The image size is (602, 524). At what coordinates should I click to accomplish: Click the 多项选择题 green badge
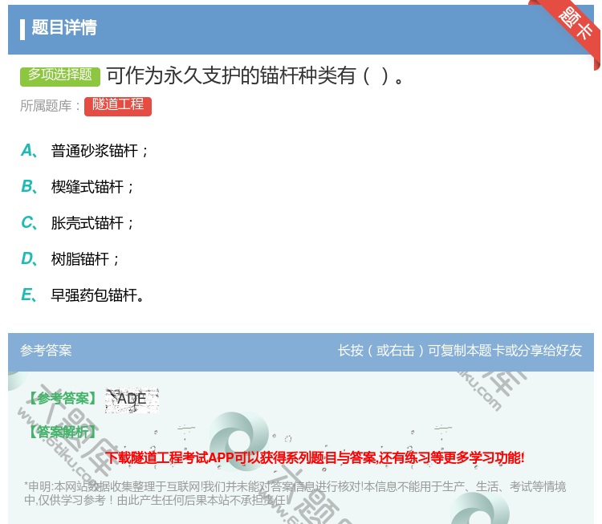[x=60, y=75]
